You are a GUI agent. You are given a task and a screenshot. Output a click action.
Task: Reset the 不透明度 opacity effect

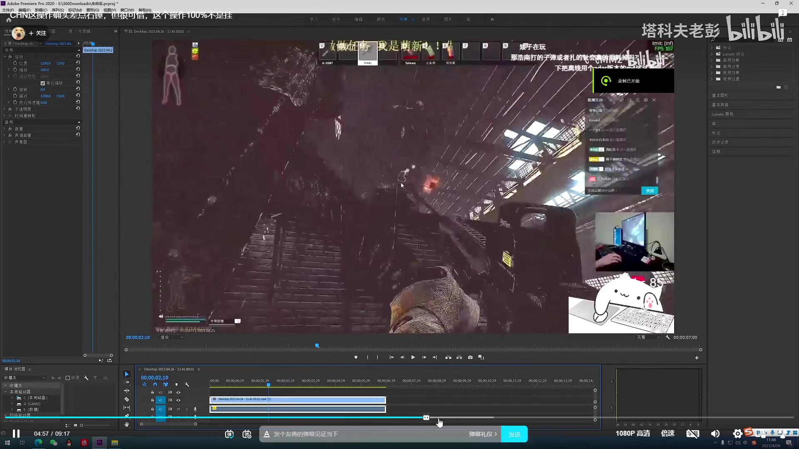[x=78, y=109]
